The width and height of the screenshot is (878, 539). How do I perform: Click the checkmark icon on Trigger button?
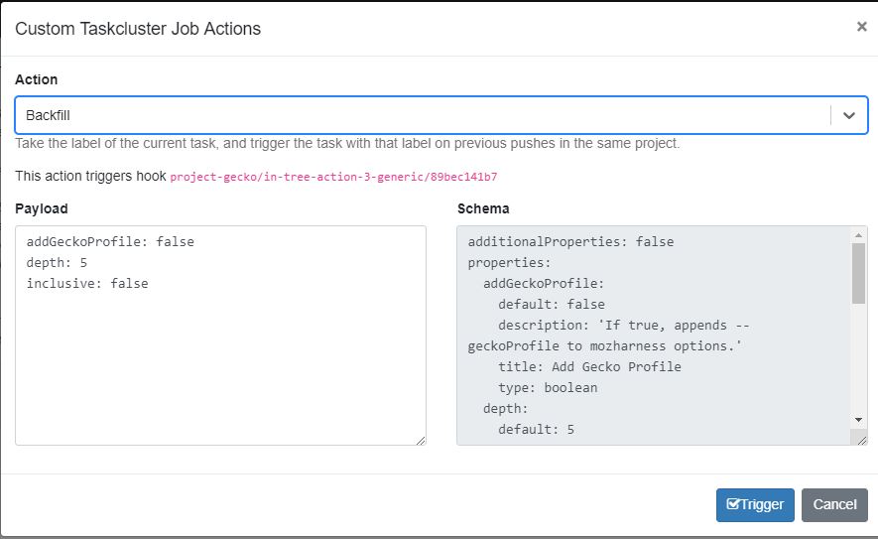(733, 503)
